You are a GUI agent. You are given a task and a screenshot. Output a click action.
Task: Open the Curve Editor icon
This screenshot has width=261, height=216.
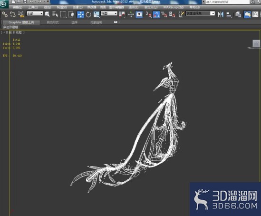pyautogui.click(x=255, y=14)
